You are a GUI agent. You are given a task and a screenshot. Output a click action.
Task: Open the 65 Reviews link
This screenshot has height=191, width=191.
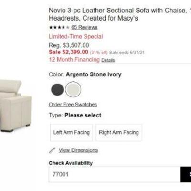tap(85, 27)
